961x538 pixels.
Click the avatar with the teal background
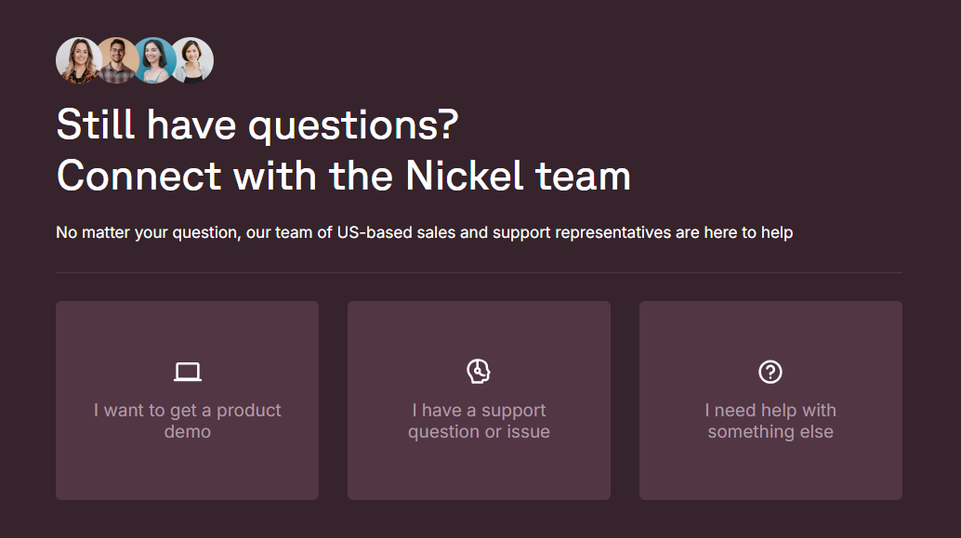pos(154,59)
